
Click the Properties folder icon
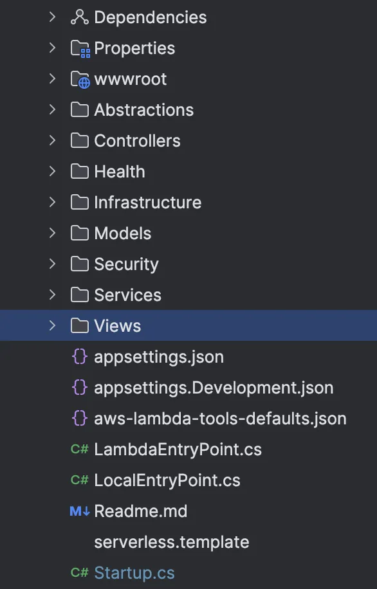click(78, 48)
